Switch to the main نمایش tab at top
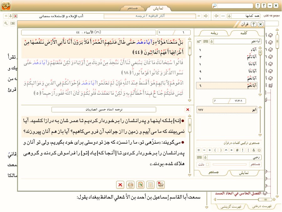Screen dimensions: 282x212 click(158, 8)
